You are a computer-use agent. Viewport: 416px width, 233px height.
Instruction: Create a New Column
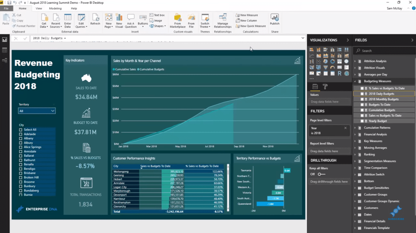coord(246,21)
